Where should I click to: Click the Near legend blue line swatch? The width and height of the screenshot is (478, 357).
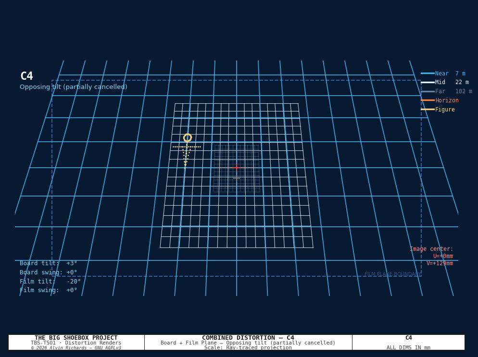click(x=428, y=74)
